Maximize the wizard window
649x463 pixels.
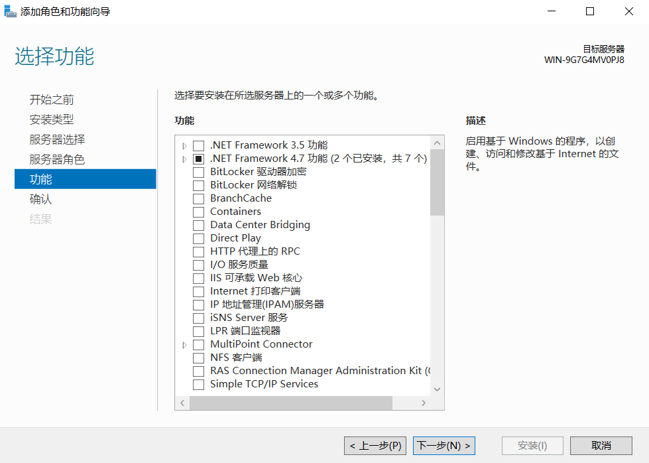tap(590, 11)
